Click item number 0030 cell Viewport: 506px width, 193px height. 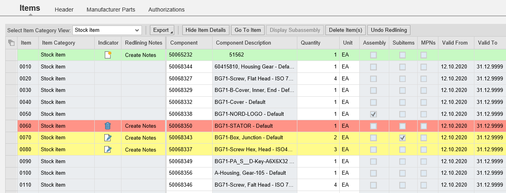[28, 90]
